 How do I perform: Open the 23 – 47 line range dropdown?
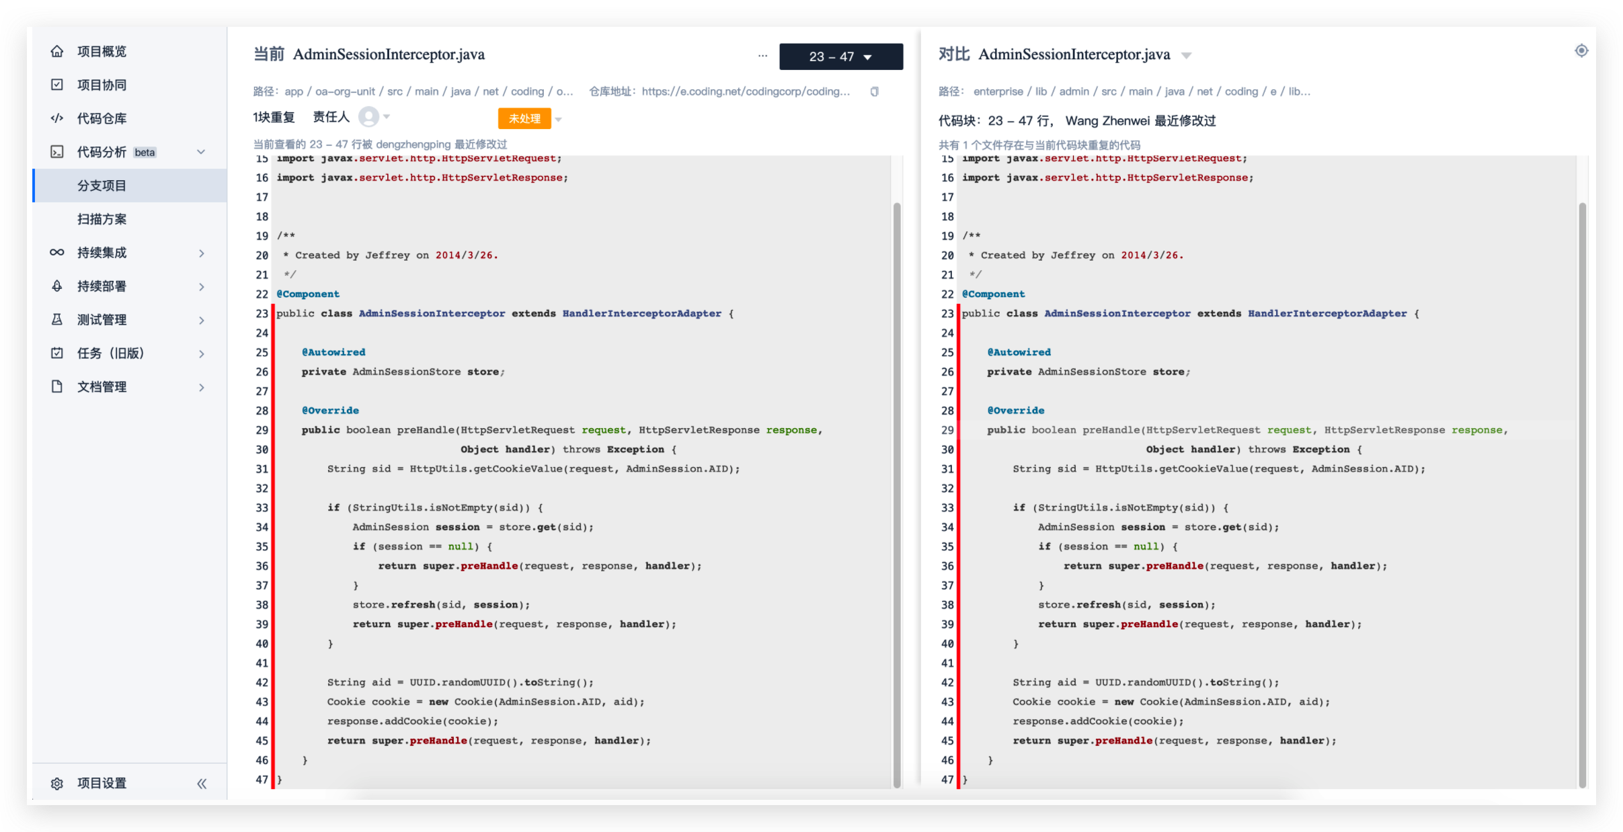point(840,56)
